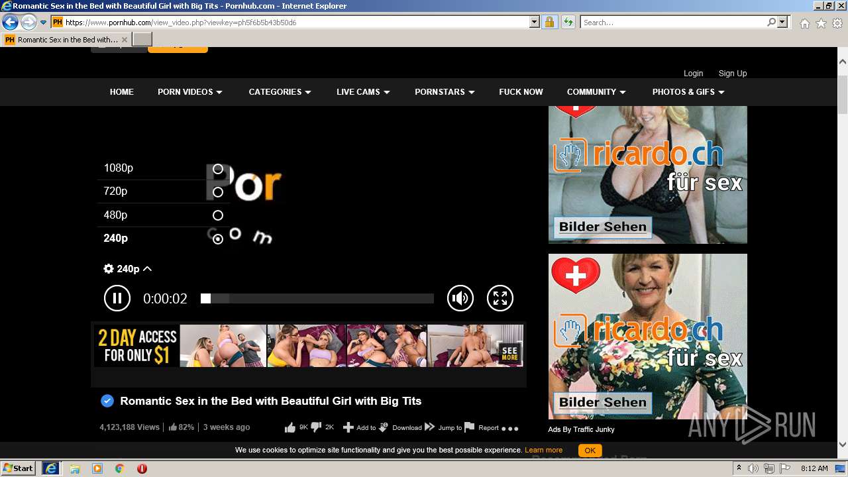Screen dimensions: 848x477
Task: Open Favorites with the star icon
Action: click(x=821, y=23)
